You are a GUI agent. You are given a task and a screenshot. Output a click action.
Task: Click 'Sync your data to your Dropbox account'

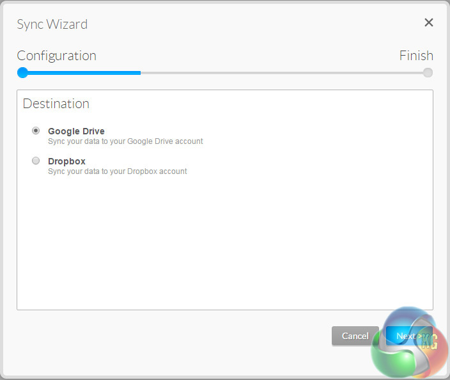118,171
